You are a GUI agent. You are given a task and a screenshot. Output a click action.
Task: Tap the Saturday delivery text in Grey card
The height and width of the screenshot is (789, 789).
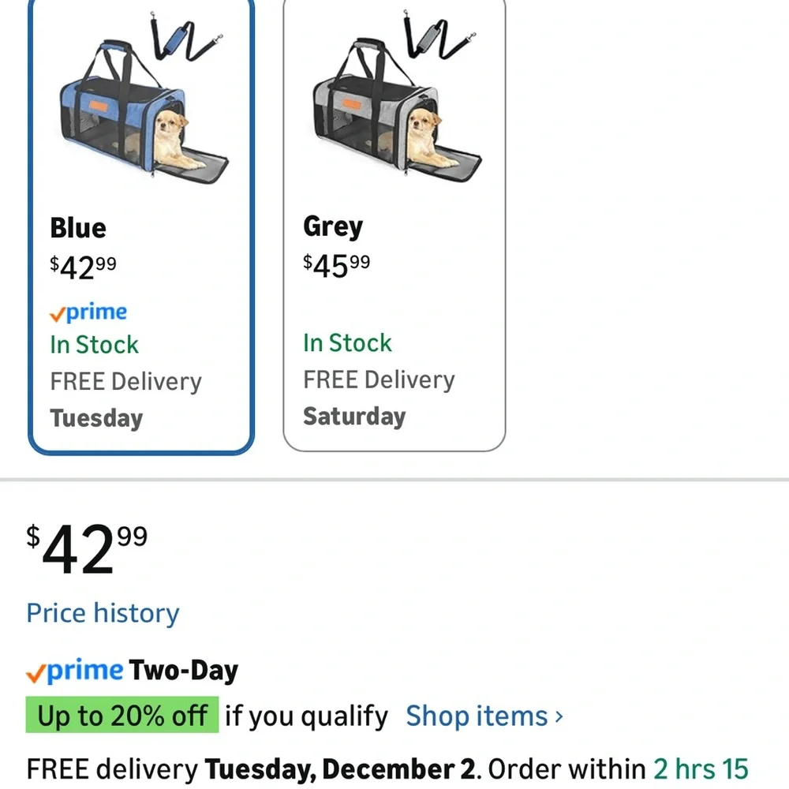pos(354,416)
